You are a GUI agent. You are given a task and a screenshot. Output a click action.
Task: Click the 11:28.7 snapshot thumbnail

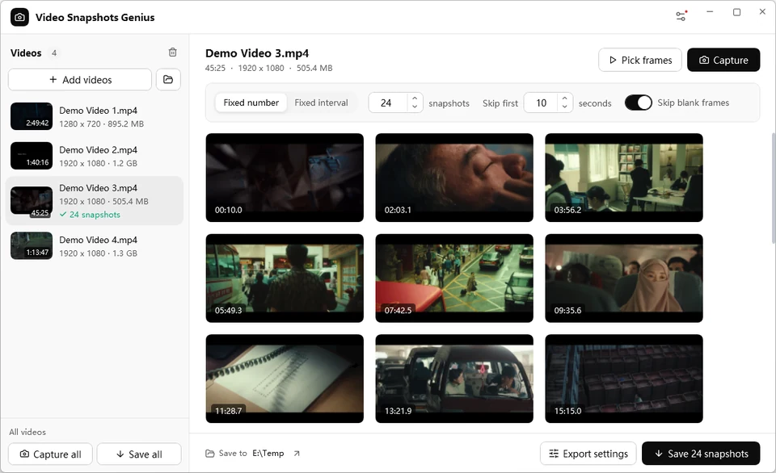pyautogui.click(x=285, y=379)
